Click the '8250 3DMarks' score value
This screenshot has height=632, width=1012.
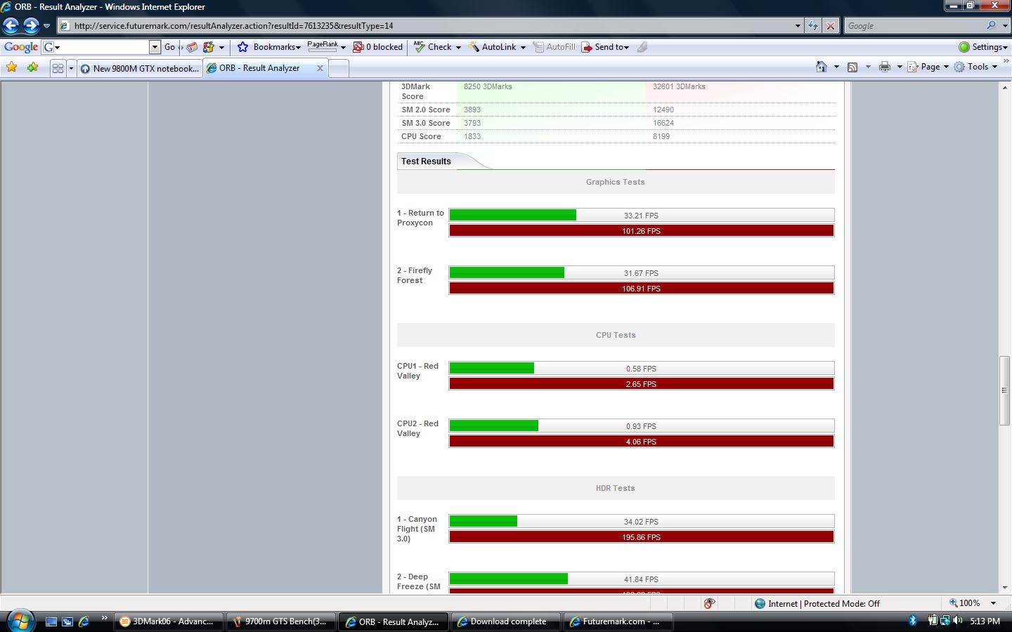coord(488,86)
